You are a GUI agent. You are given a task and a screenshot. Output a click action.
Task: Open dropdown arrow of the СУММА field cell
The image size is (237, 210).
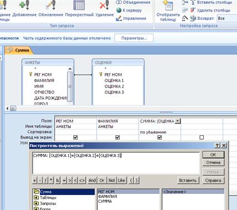click(177, 121)
